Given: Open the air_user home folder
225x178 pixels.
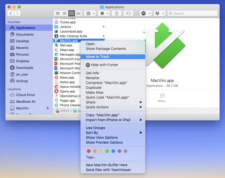Looking at the screenshot, I should tap(29, 74).
